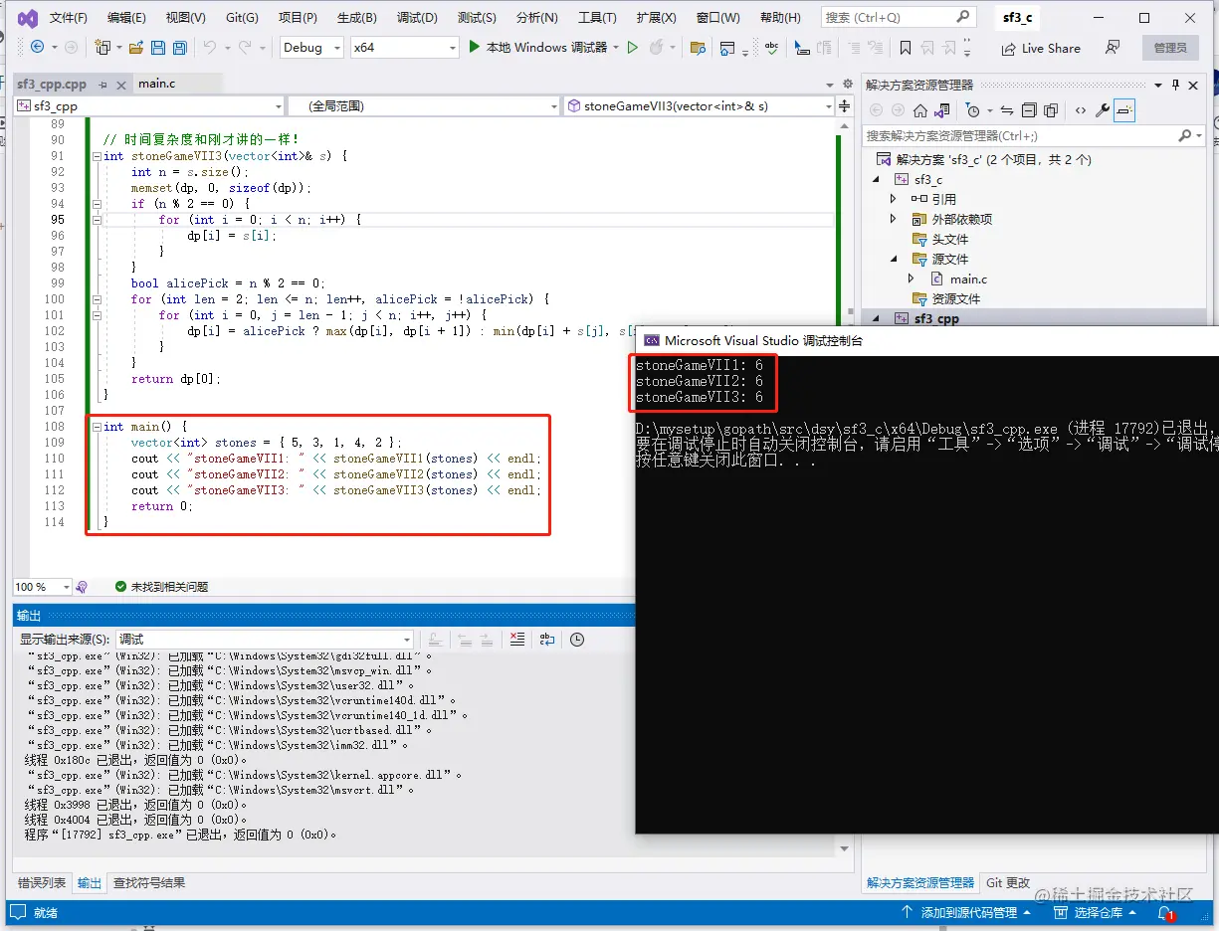Switch to Git 更改 tab

pos(1008,882)
